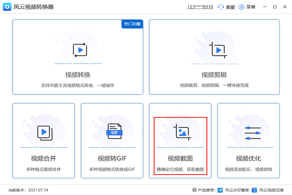Click description 多种格式视频合并
This screenshot has width=292, height=195.
pos(44,169)
